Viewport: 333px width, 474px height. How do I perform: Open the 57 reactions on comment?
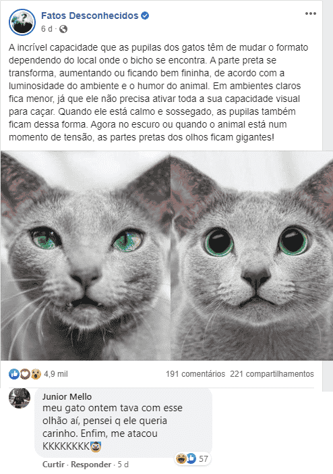coord(193,459)
